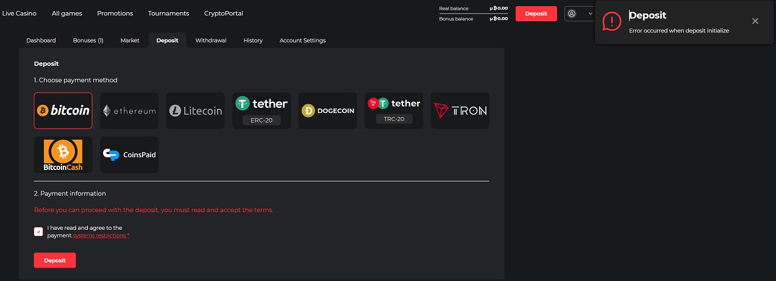Switch to the Bonuses (1) tab
Image resolution: width=776 pixels, height=281 pixels.
pyautogui.click(x=88, y=40)
